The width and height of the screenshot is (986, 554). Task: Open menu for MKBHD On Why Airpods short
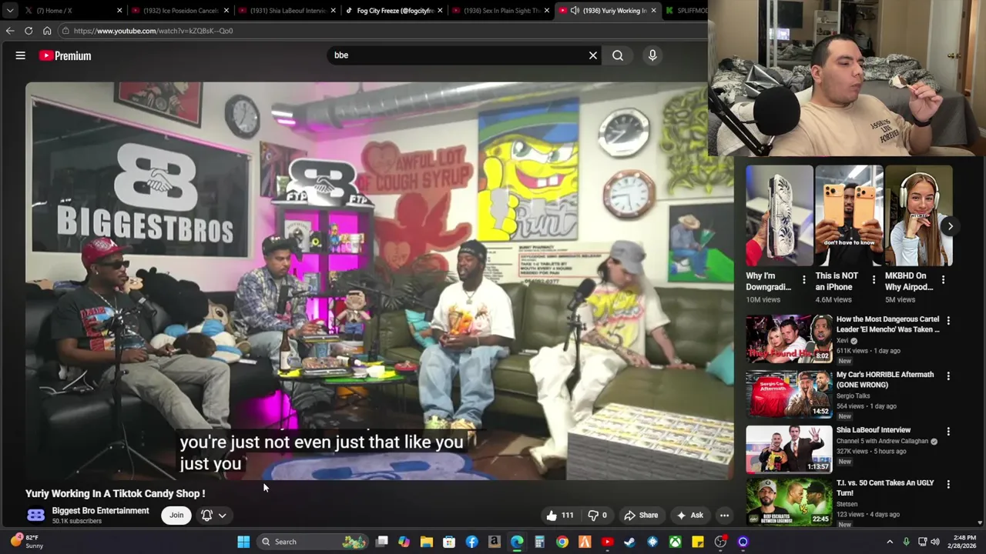click(x=943, y=280)
